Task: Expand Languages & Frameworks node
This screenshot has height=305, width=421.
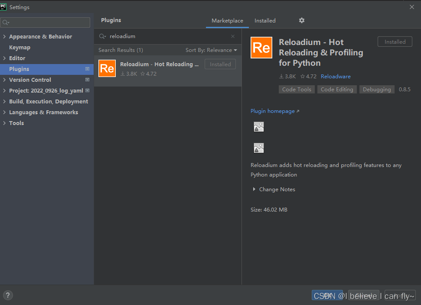Action: click(4, 112)
